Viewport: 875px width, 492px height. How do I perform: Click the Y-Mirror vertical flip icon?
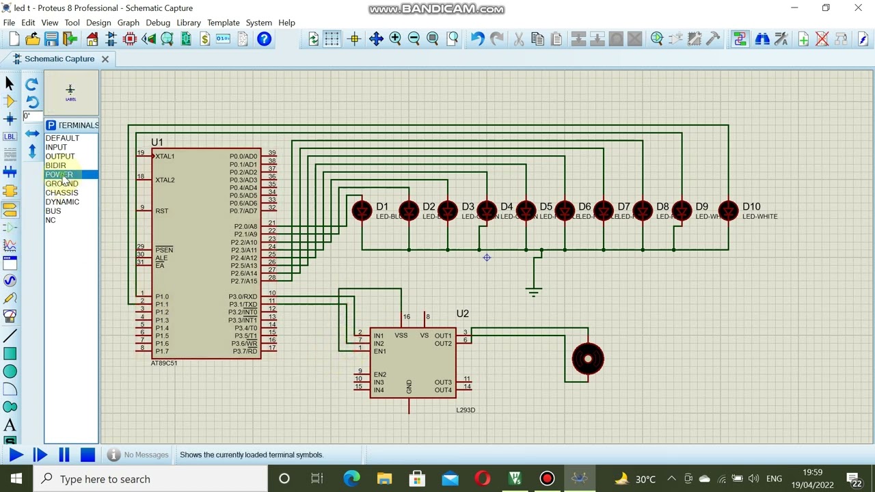tap(31, 152)
